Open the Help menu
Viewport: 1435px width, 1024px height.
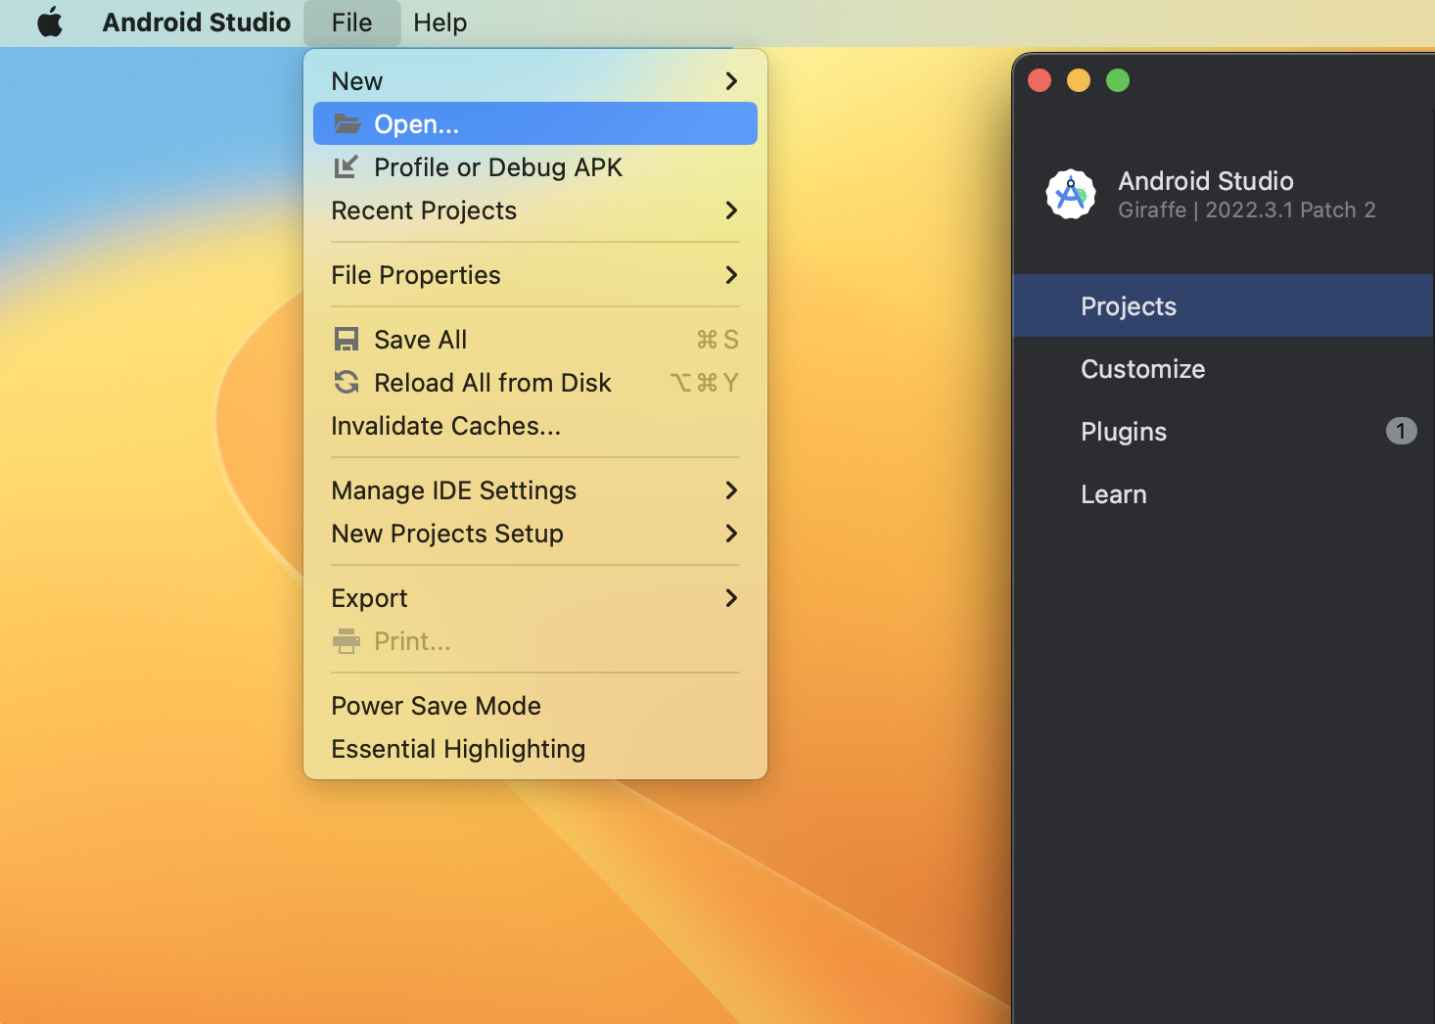tap(440, 23)
